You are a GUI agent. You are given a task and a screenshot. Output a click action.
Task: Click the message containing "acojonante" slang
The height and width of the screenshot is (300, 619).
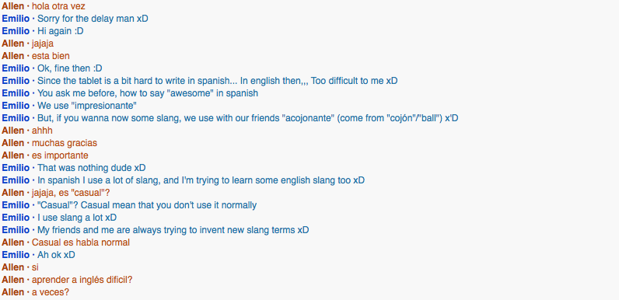[248, 118]
